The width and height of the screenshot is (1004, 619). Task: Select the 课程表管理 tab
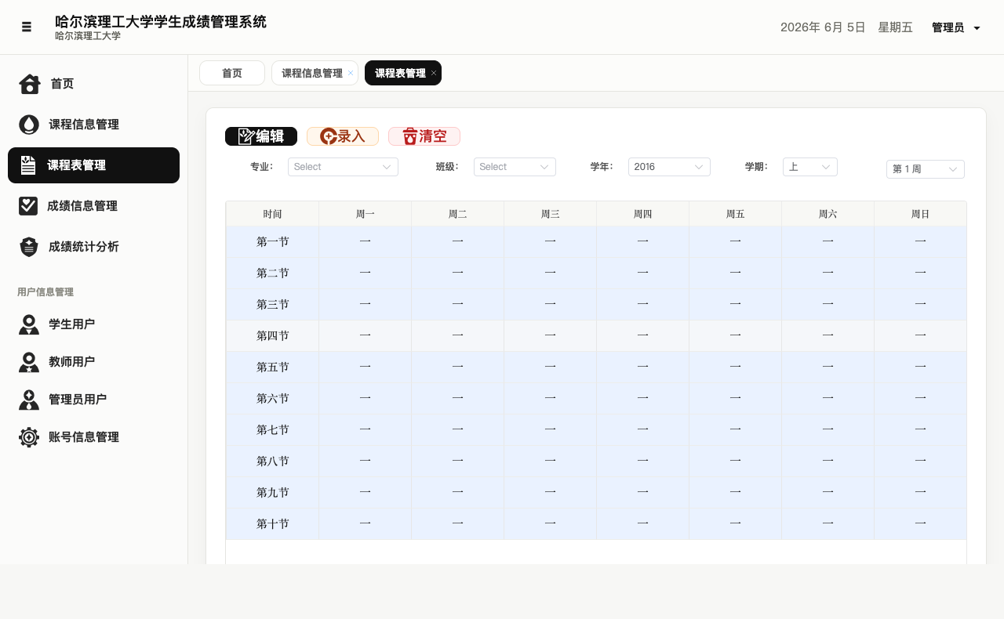point(403,73)
